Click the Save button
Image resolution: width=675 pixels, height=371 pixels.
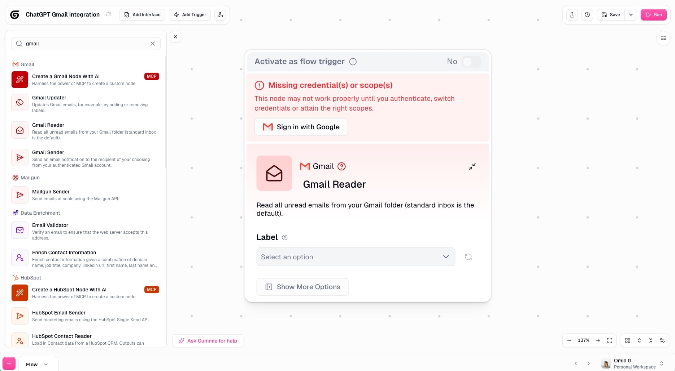tap(611, 15)
